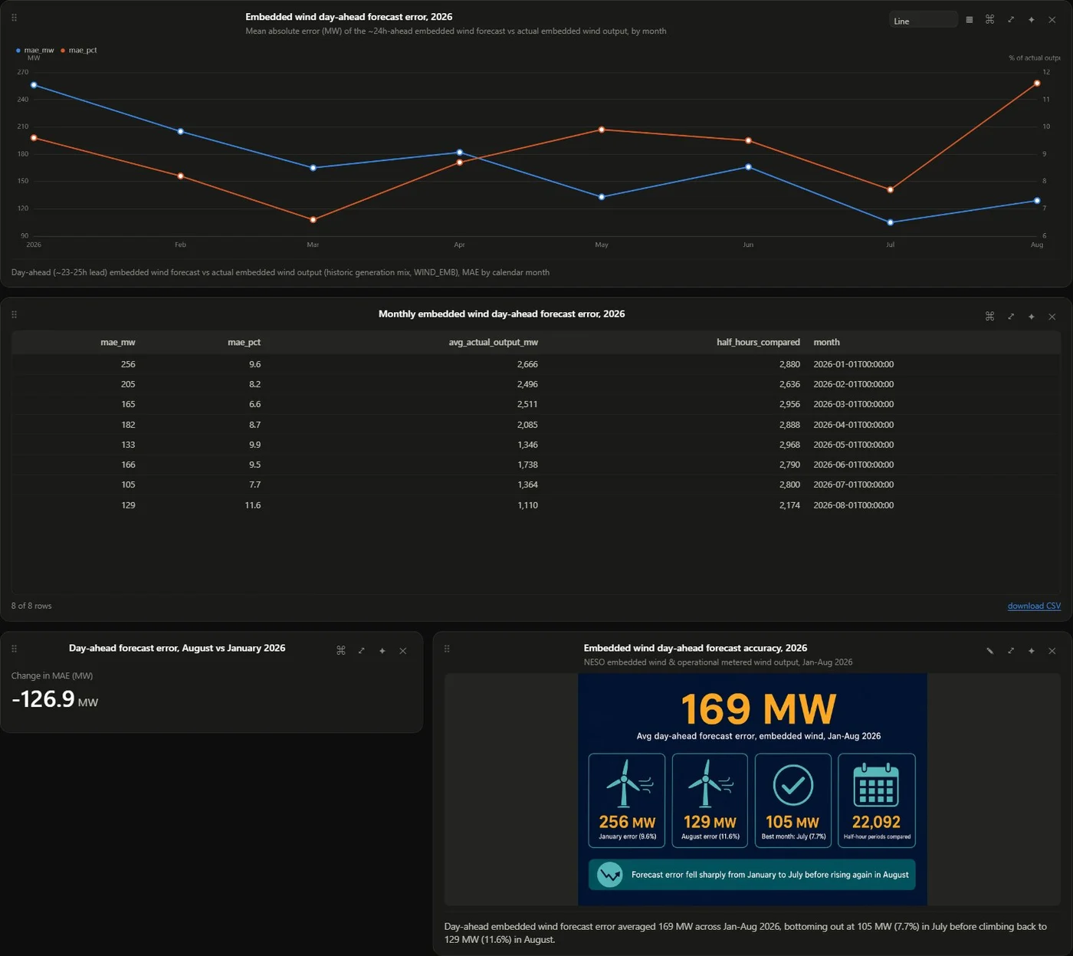The height and width of the screenshot is (956, 1073).
Task: Click sparkle AI icon in monthly table panel
Action: (x=1032, y=317)
